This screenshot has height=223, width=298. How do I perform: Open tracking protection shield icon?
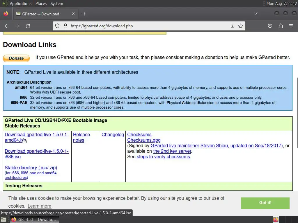coord(57,26)
